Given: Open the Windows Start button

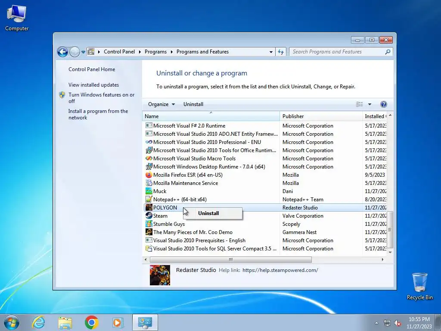Looking at the screenshot, I should click(12, 322).
